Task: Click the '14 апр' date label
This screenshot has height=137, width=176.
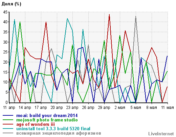Action: [x=25, y=108]
